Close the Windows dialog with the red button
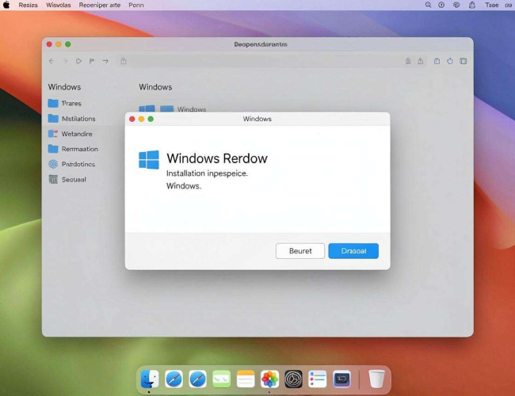This screenshot has height=396, width=515. click(x=132, y=119)
